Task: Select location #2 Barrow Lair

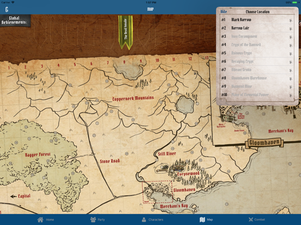Action: (257, 28)
